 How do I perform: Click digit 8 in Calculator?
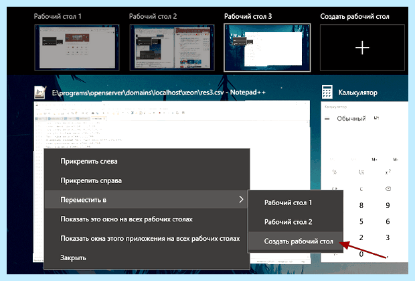(361, 205)
